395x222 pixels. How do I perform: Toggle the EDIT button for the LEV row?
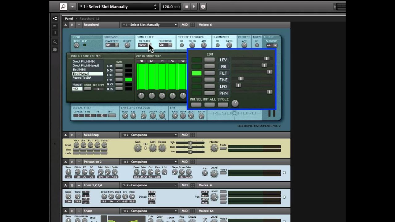[210, 60]
